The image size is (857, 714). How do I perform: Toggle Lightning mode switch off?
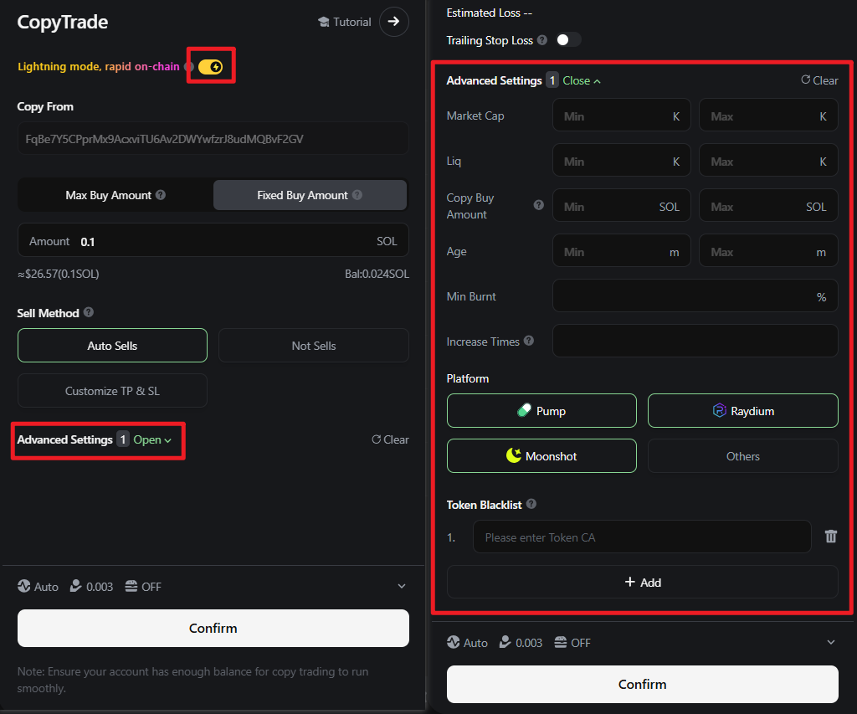pos(210,66)
